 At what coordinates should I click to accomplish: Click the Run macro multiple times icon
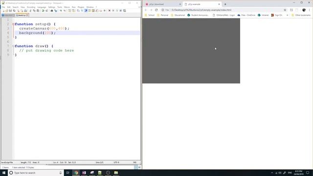[x=121, y=11]
